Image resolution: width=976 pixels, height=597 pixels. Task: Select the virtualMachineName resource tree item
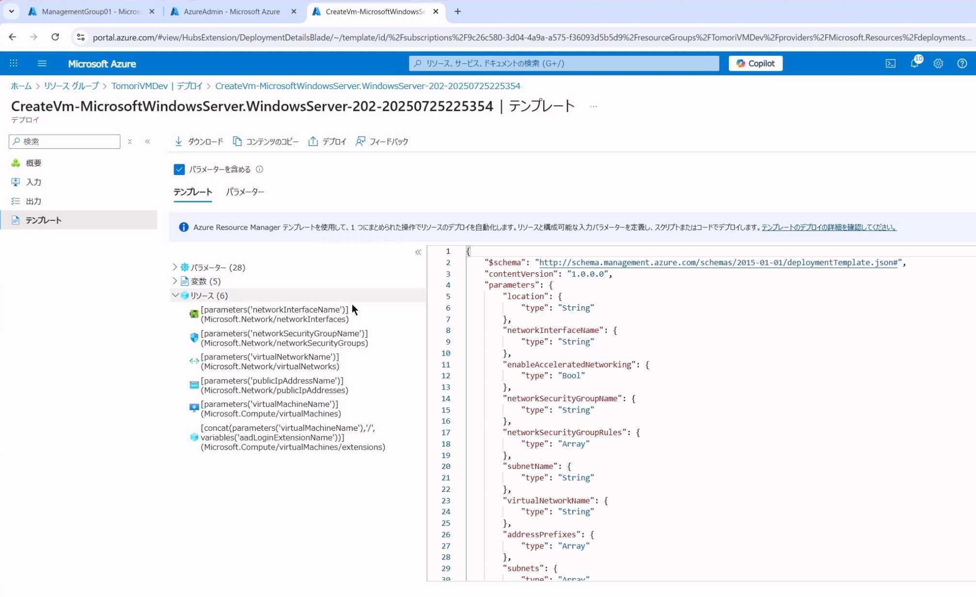[270, 408]
